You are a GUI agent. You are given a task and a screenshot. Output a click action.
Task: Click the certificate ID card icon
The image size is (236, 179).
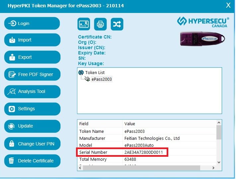click(84, 24)
